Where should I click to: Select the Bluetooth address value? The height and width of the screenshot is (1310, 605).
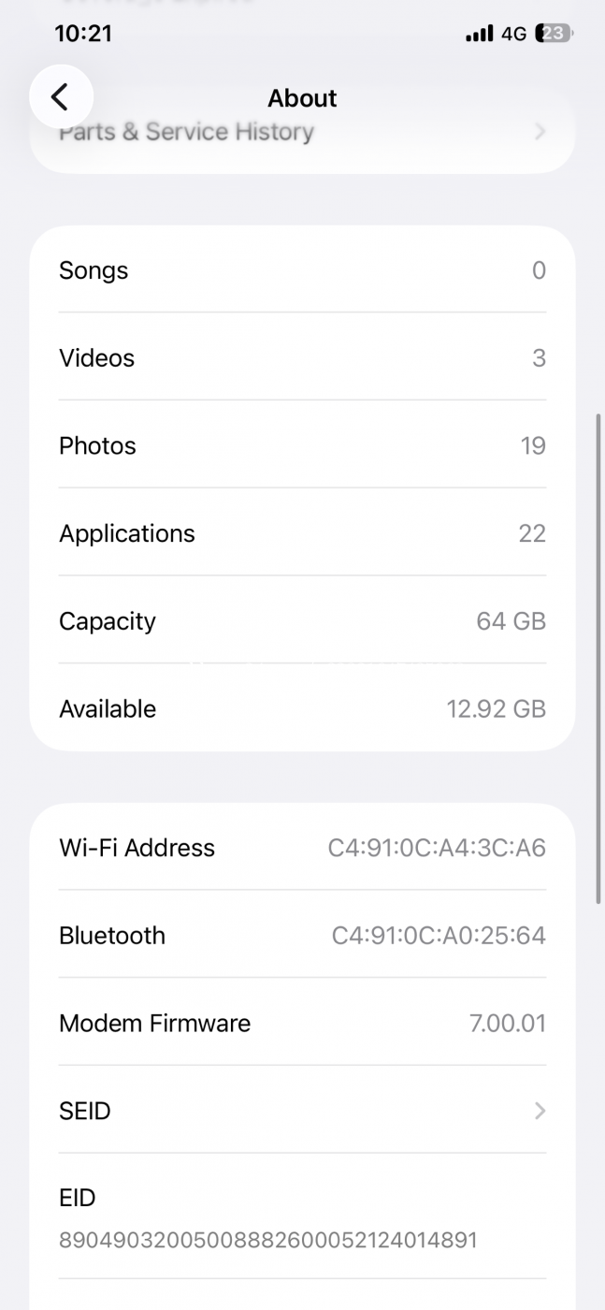[439, 936]
